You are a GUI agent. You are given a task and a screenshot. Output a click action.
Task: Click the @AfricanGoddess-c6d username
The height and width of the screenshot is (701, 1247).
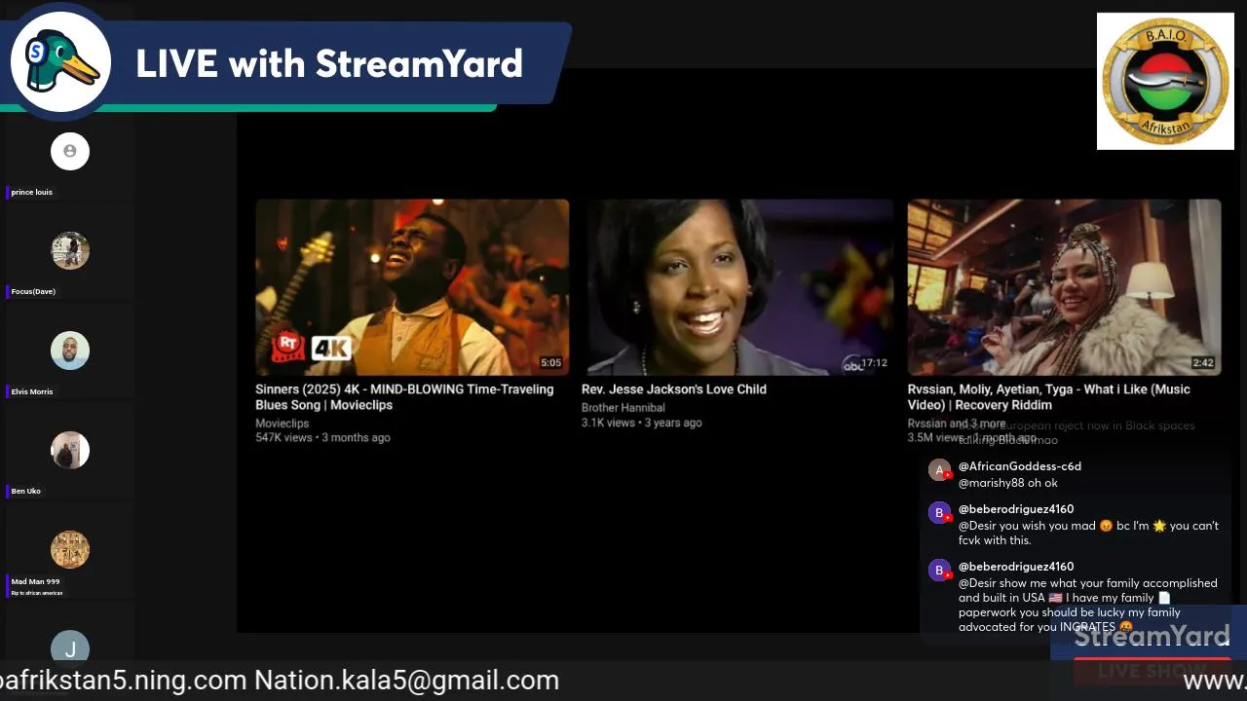(x=1020, y=466)
